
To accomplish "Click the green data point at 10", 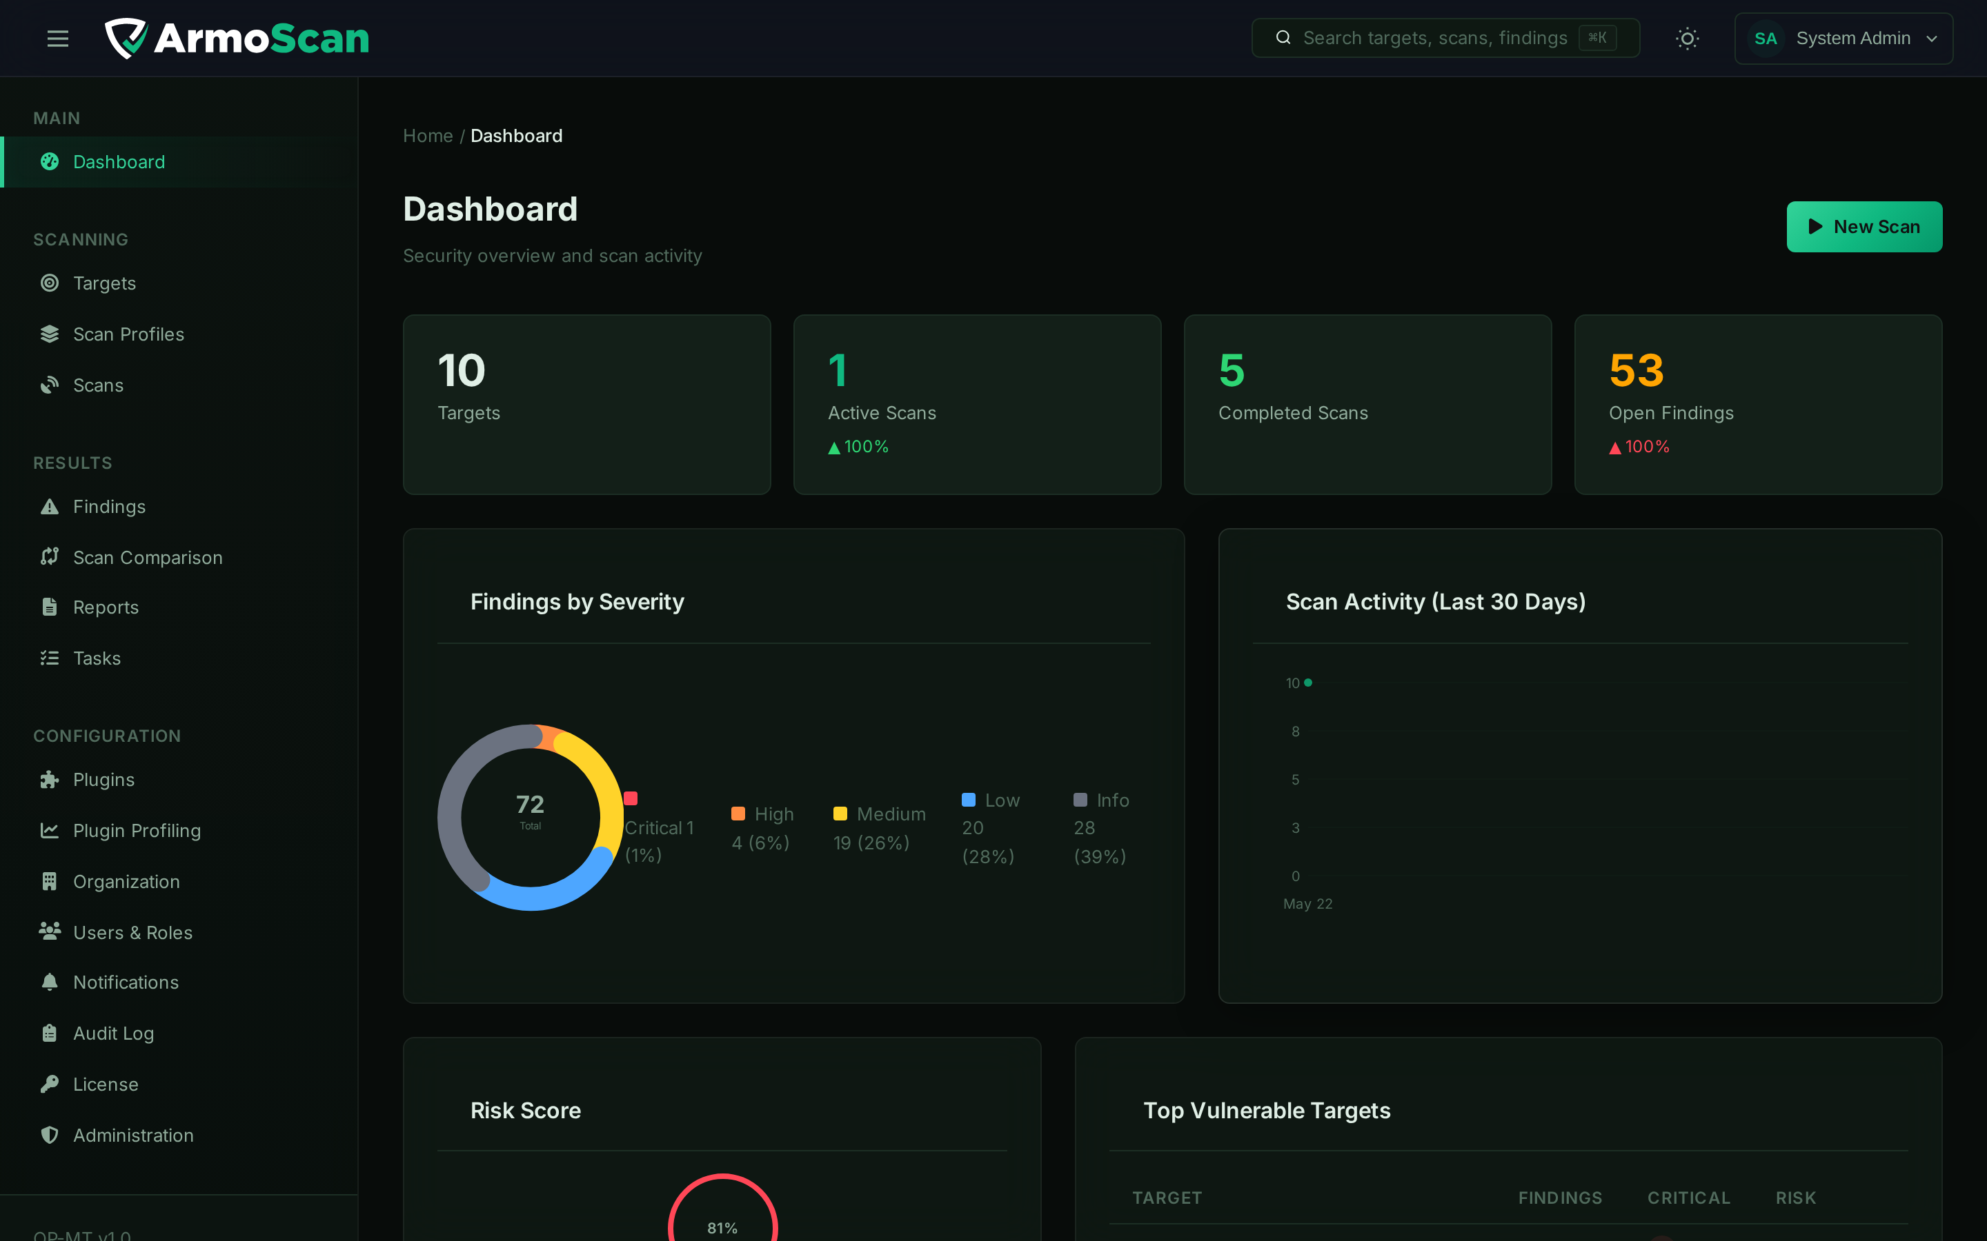I will (x=1308, y=682).
